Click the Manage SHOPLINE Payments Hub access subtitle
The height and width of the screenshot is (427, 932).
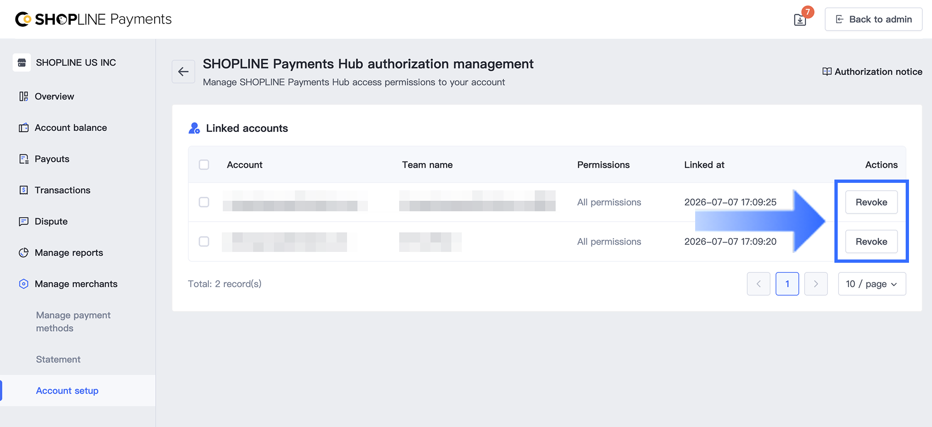[x=354, y=82]
